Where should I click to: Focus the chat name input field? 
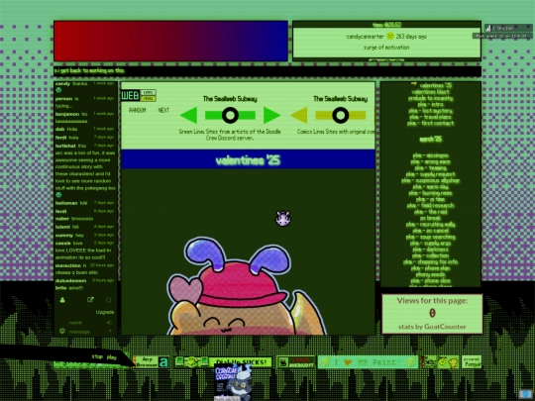point(85,322)
